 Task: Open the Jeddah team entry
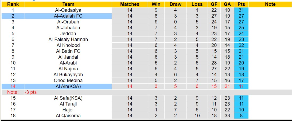click(68, 34)
